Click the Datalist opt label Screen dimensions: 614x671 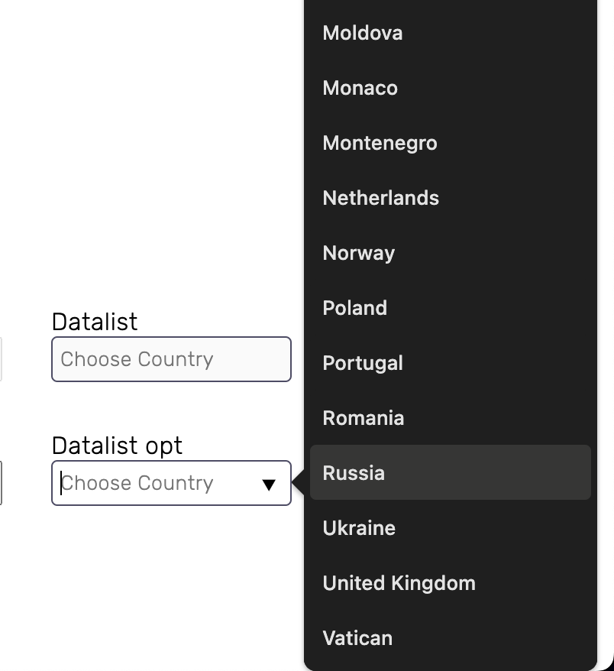click(117, 446)
